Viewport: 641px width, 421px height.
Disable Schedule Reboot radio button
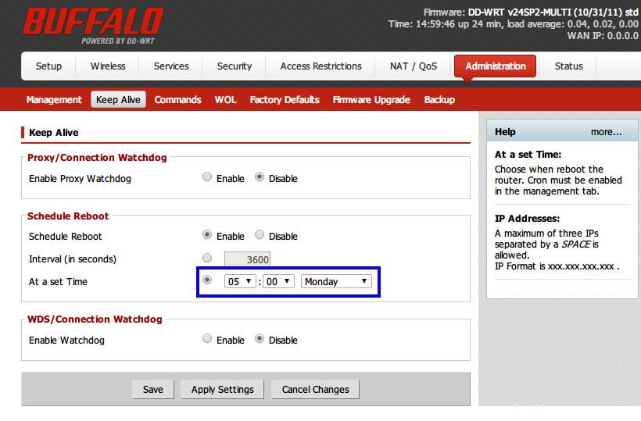coord(260,235)
